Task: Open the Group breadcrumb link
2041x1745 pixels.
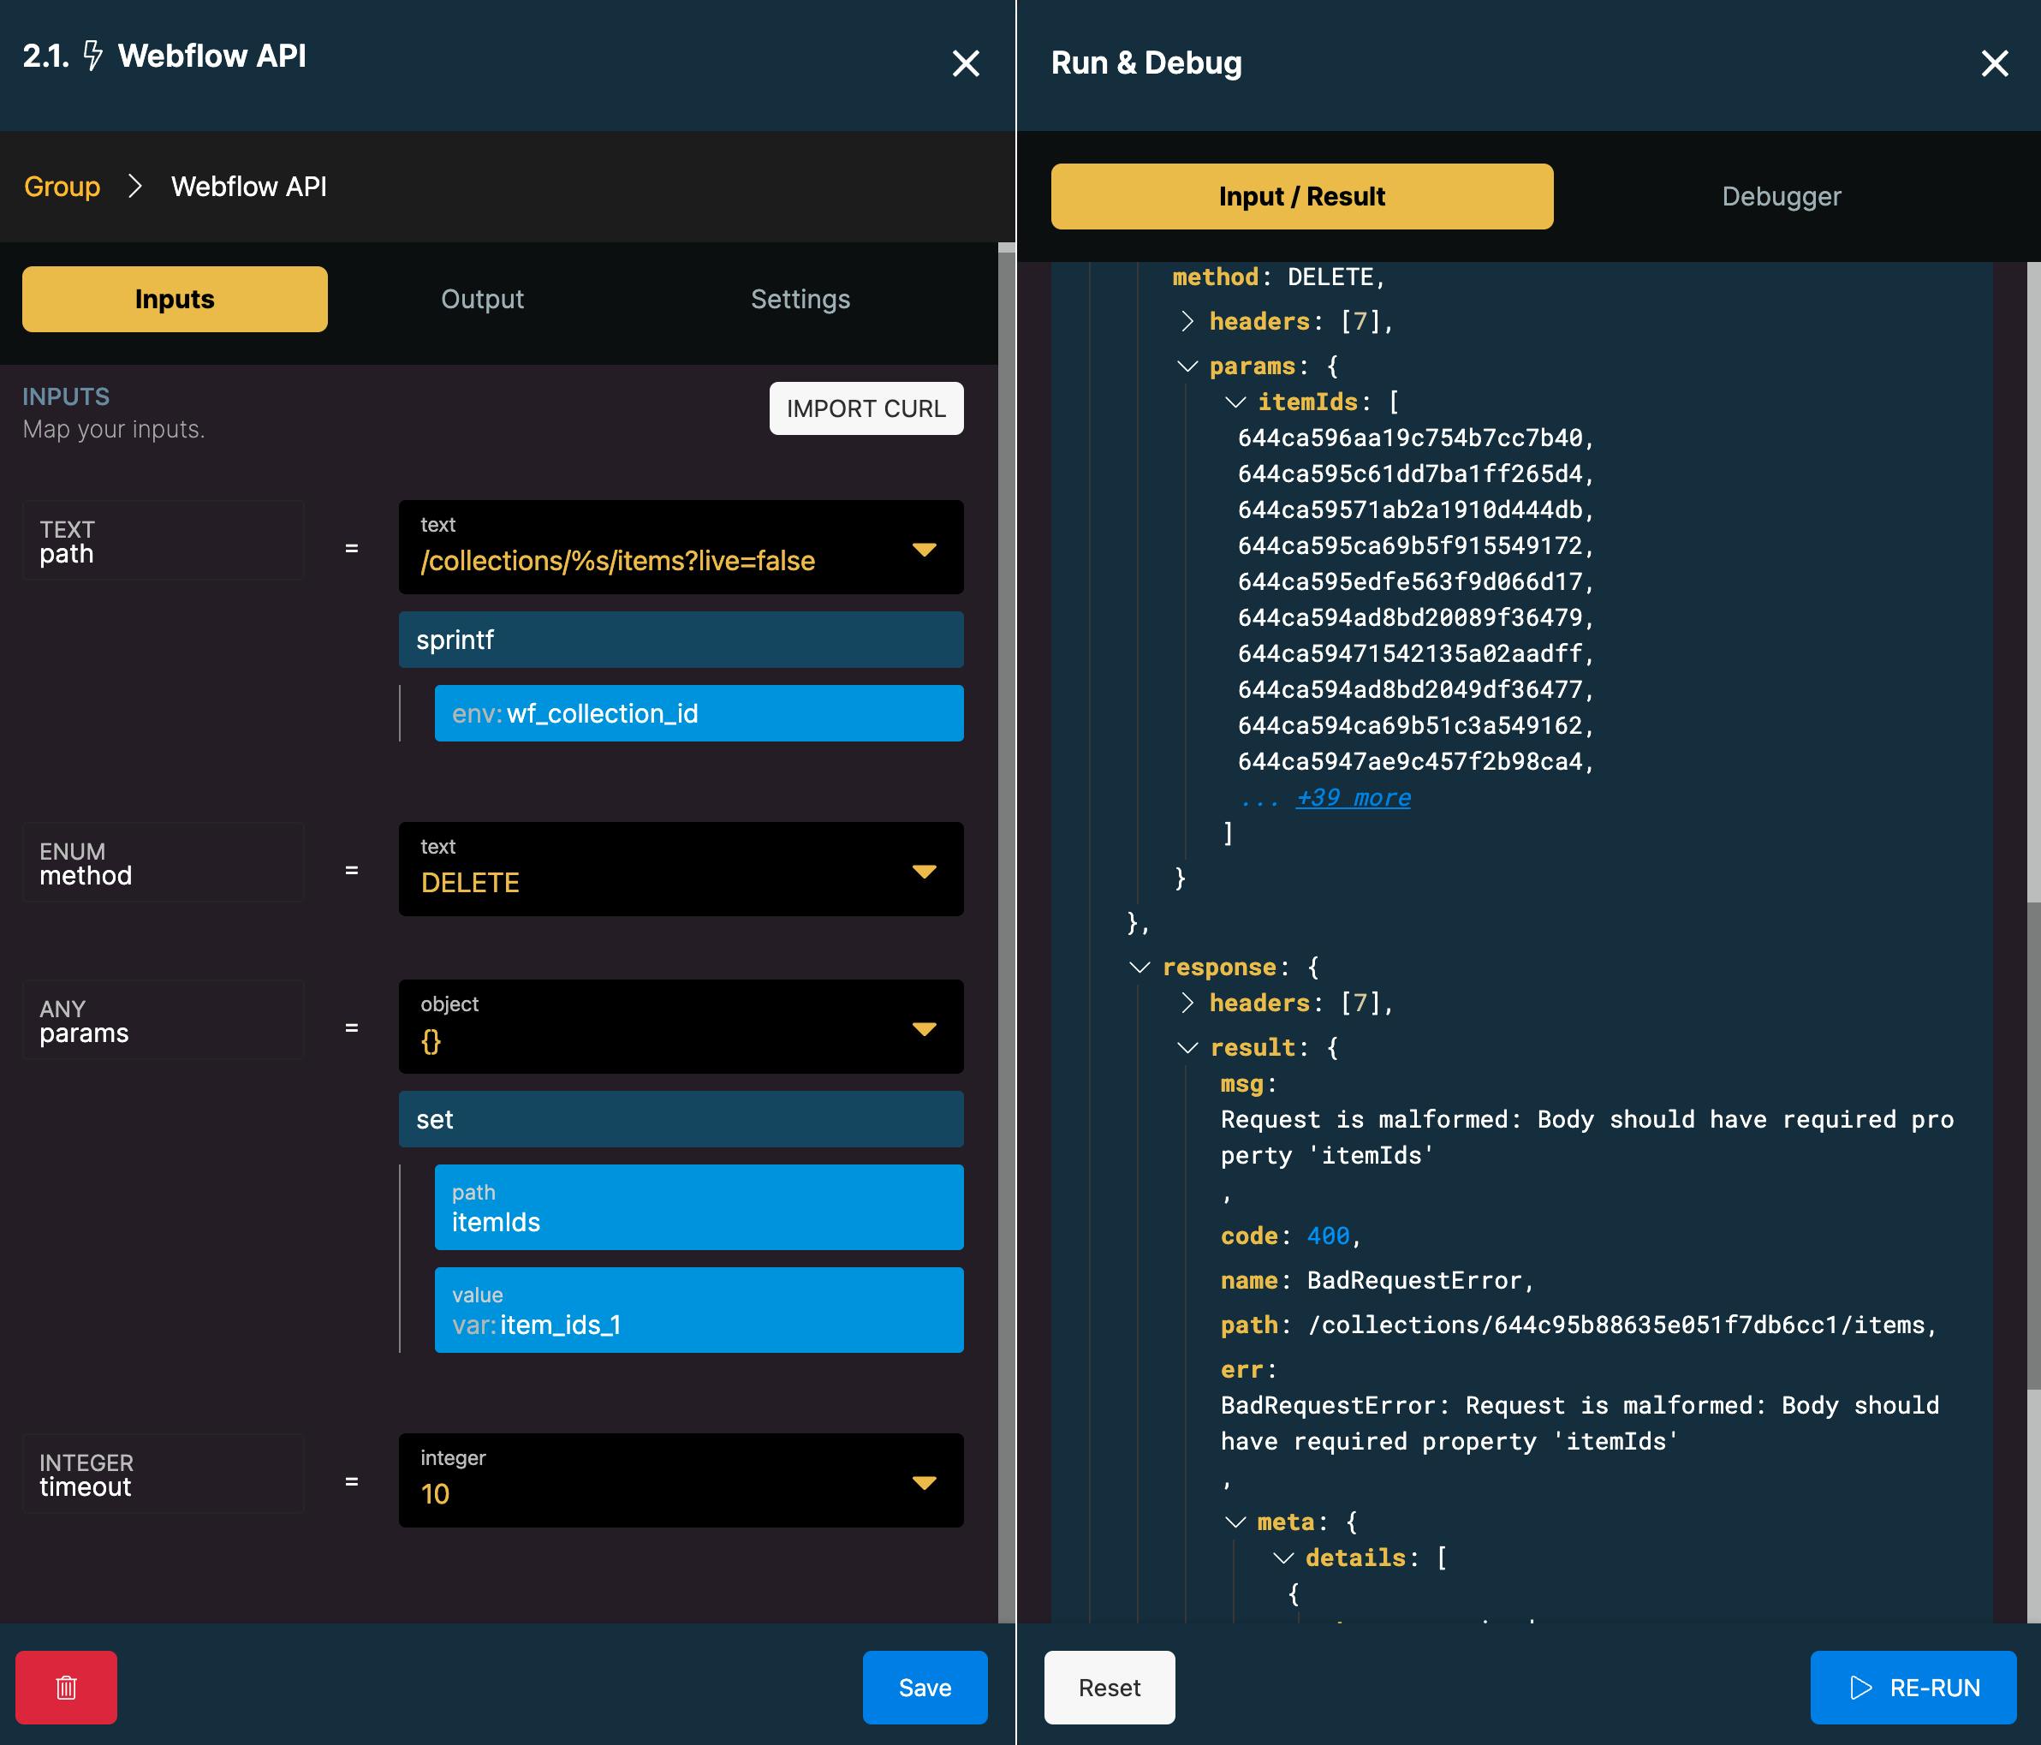Action: (62, 186)
